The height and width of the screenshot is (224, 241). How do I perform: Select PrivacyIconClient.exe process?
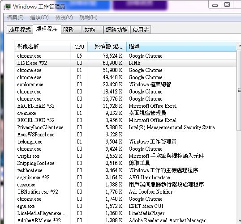coord(125,127)
